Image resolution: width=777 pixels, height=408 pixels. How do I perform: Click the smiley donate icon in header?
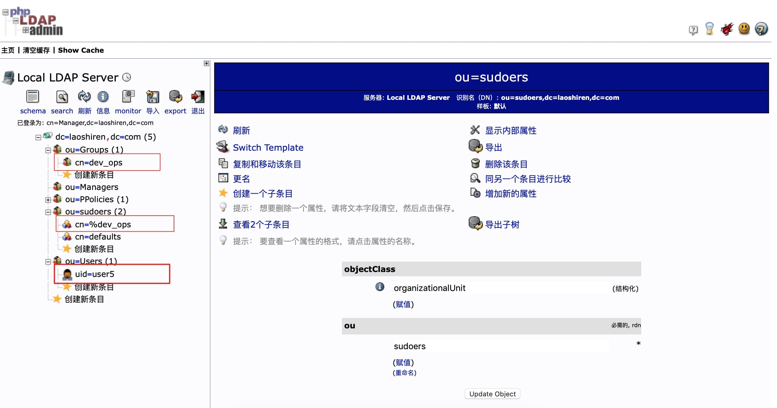tap(744, 29)
